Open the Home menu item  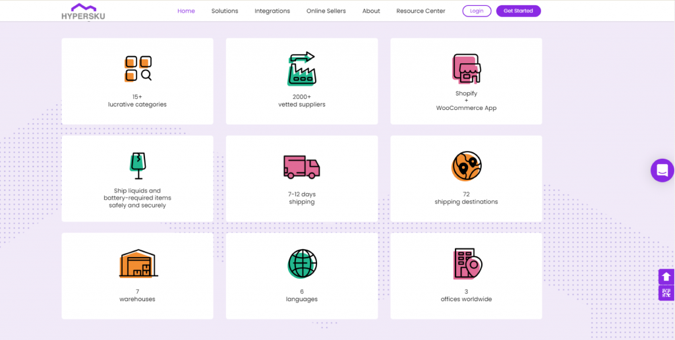[x=186, y=11]
